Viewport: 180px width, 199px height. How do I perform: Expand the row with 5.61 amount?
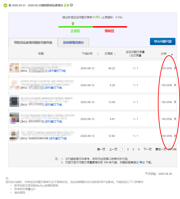click(x=175, y=119)
